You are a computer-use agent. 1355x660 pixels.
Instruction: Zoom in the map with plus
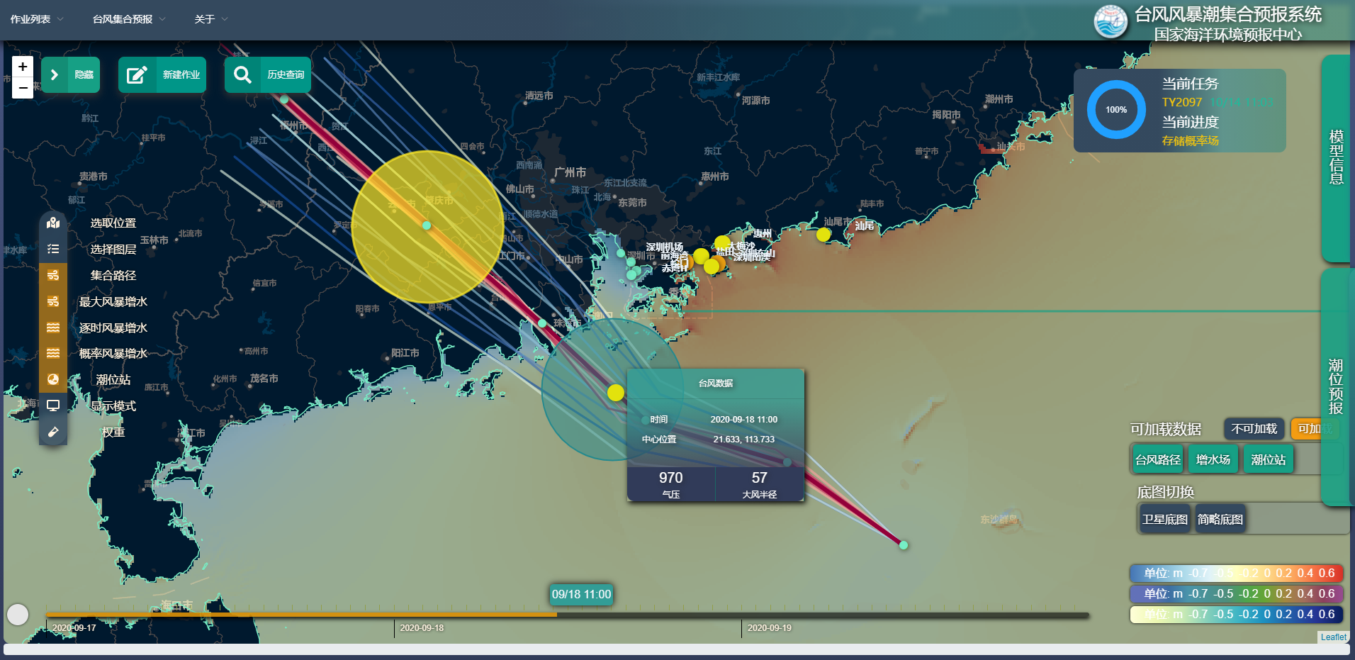tap(23, 67)
